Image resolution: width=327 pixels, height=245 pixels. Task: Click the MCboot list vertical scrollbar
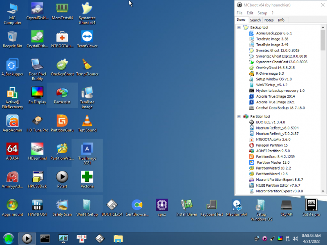tap(323, 110)
